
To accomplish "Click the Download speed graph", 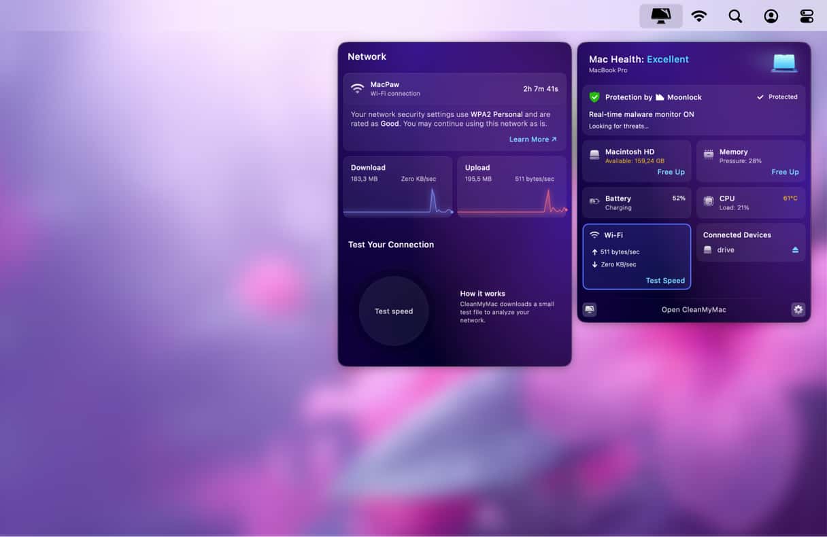I will tap(398, 201).
